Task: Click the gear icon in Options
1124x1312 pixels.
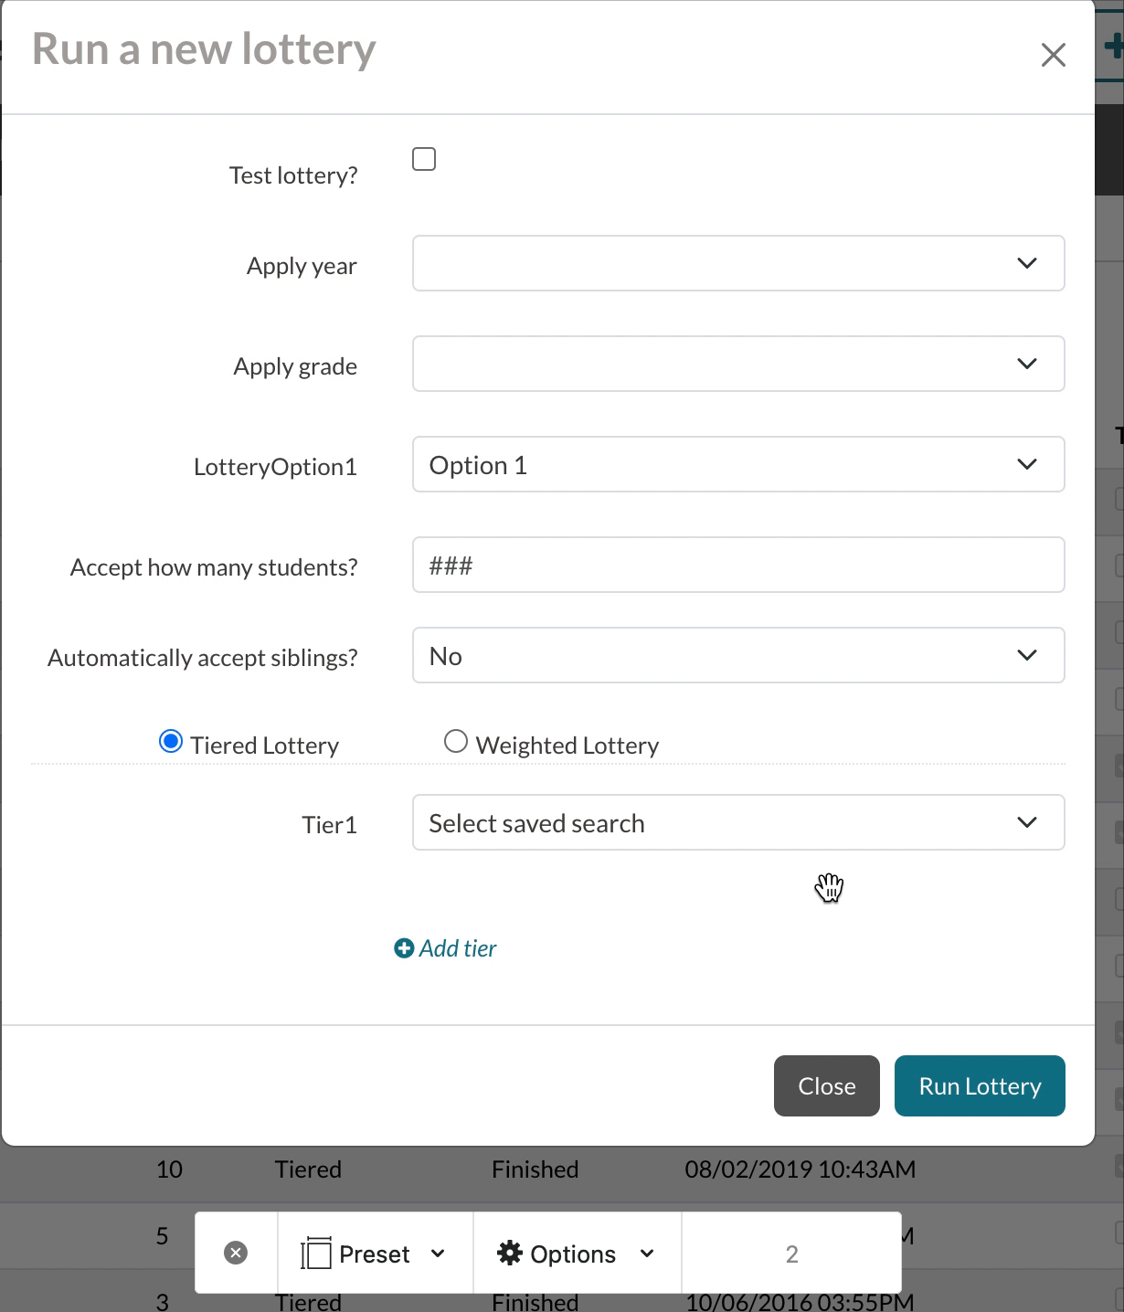Action: coord(509,1253)
